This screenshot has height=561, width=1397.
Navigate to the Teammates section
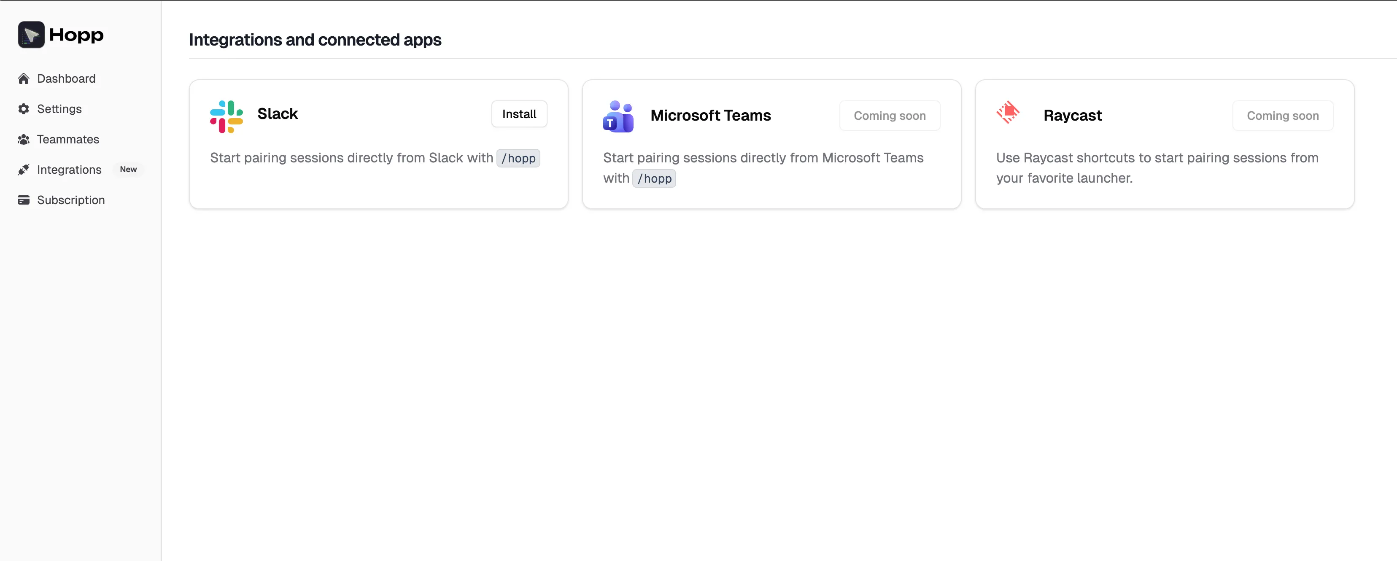click(68, 139)
